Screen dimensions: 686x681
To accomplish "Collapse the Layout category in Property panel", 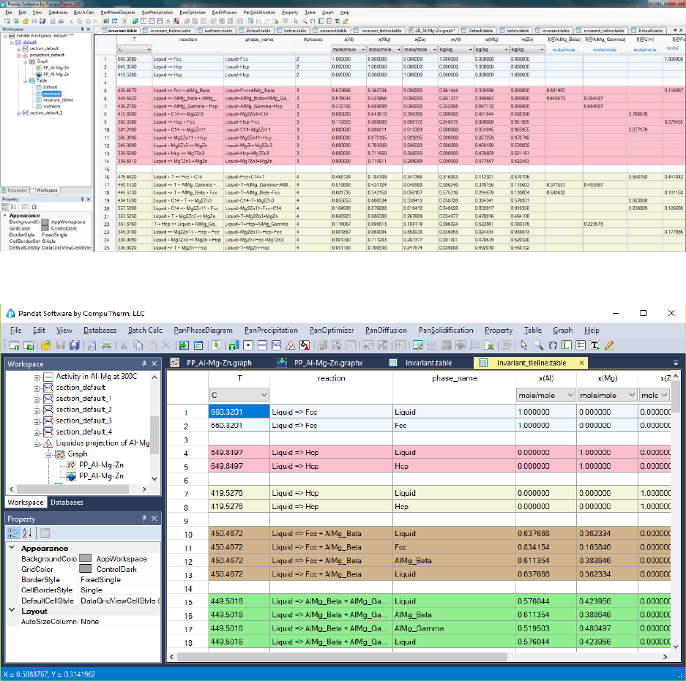I will pyautogui.click(x=12, y=611).
